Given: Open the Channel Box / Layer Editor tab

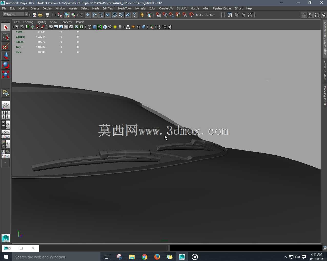Looking at the screenshot, I should coord(325,38).
